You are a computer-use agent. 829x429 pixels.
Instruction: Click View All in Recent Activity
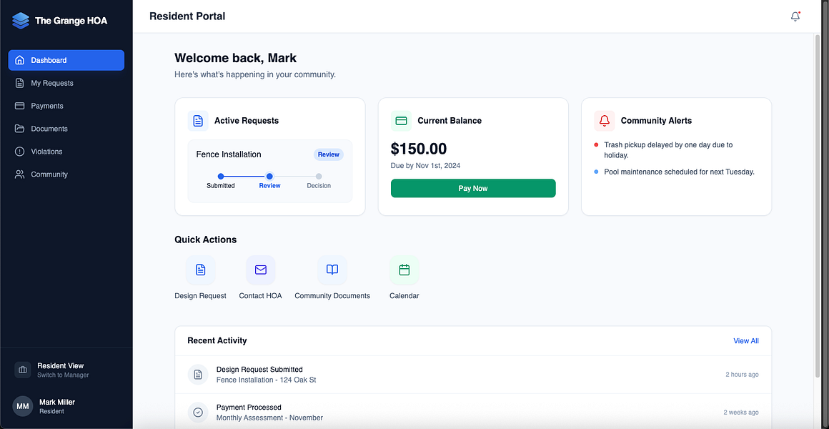[x=746, y=340]
